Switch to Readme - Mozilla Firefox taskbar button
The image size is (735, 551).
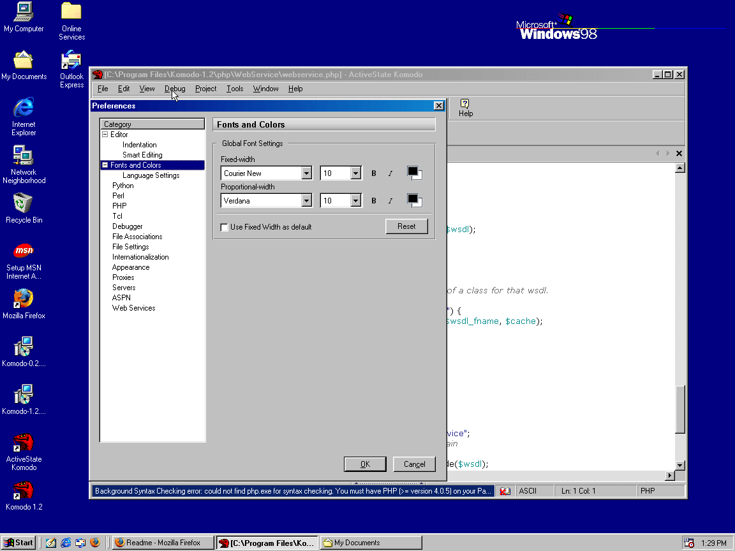(x=163, y=543)
